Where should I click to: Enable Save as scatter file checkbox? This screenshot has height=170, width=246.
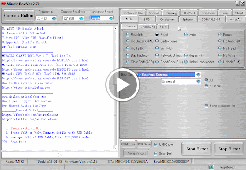pyautogui.click(x=206, y=106)
